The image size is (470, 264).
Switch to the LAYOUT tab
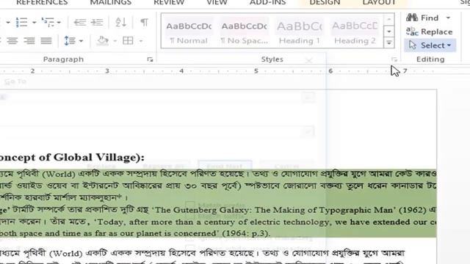click(379, 3)
